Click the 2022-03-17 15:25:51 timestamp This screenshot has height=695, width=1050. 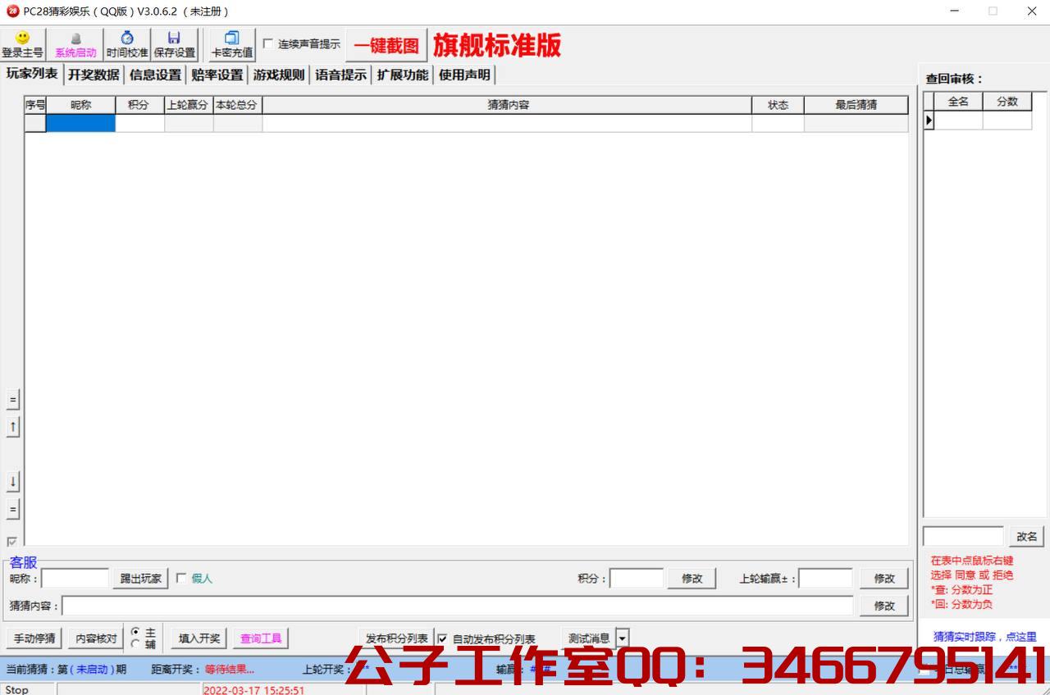point(253,689)
